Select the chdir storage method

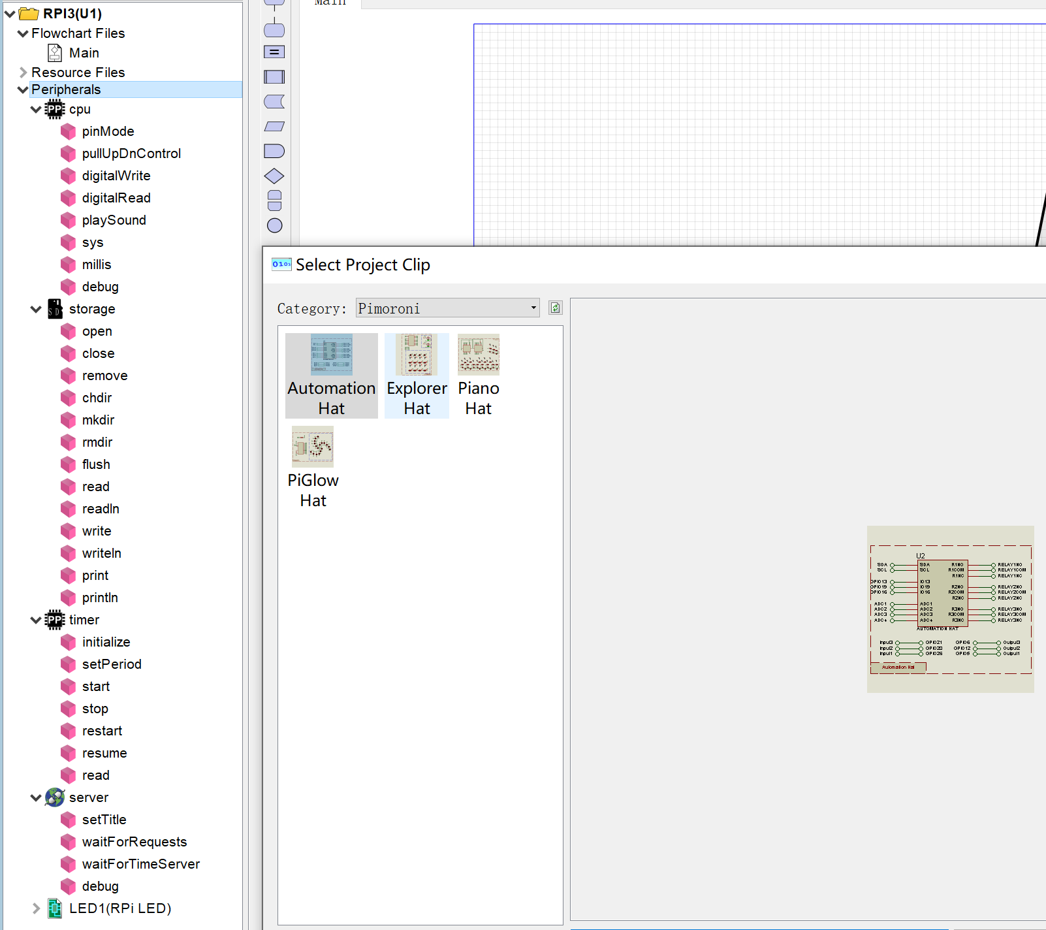pos(97,398)
